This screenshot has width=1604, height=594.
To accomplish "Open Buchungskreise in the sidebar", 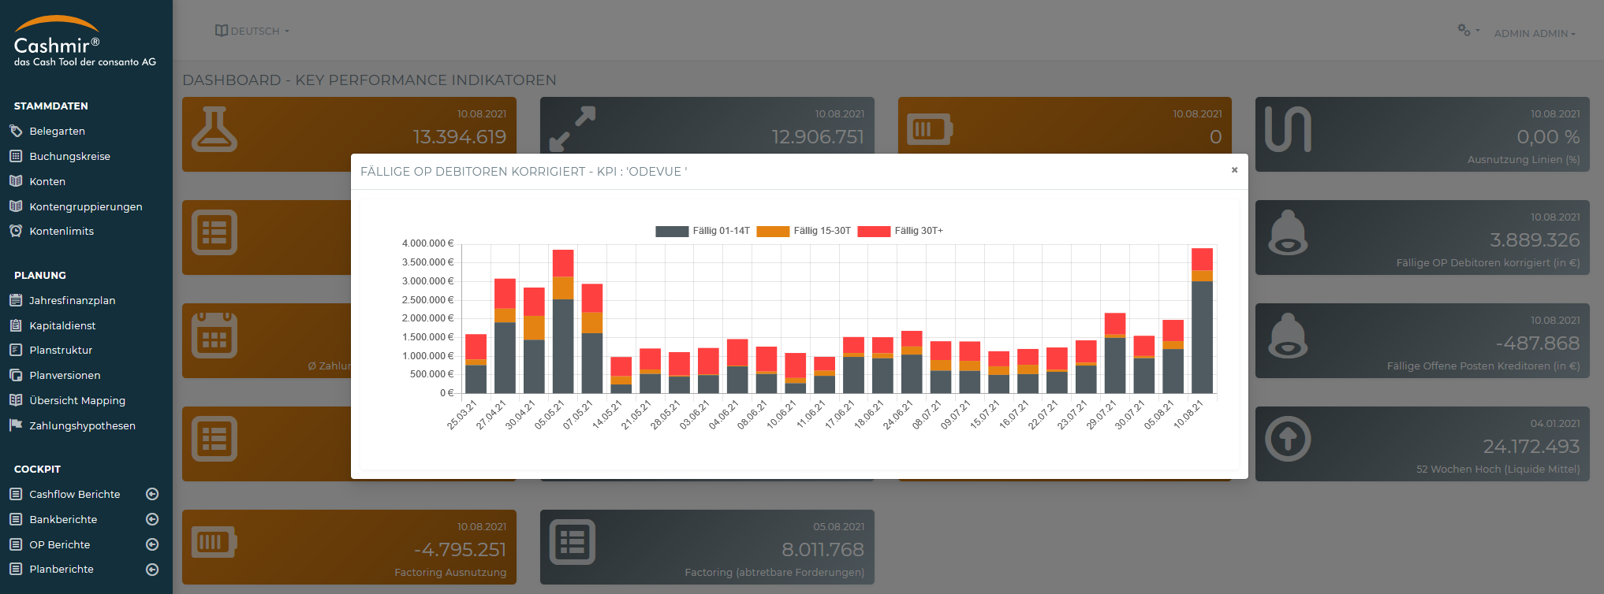I will [69, 156].
